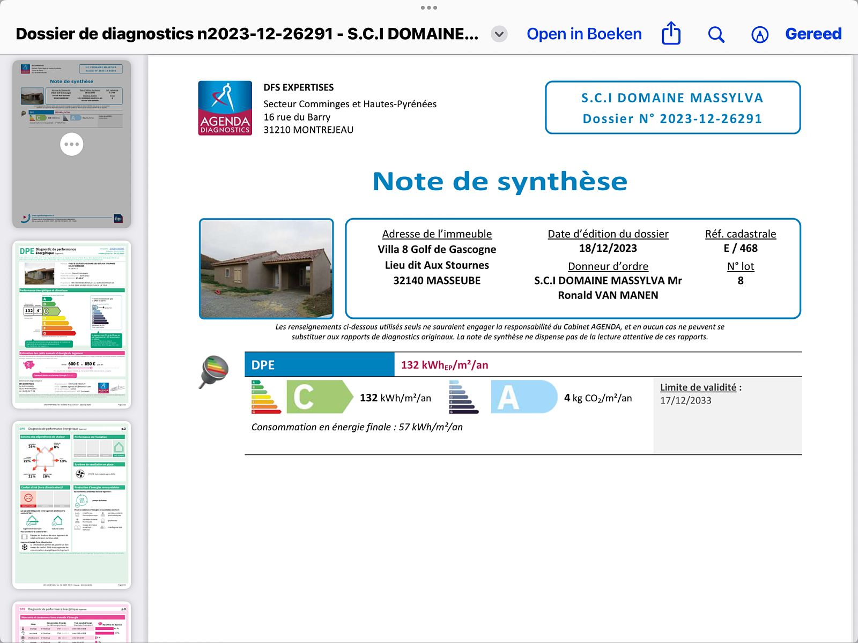Click the date '18/12/2023'
Image resolution: width=858 pixels, height=643 pixels.
(608, 248)
